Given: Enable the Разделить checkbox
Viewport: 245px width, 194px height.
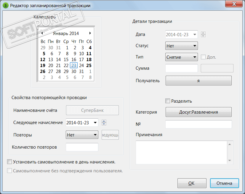Looking at the screenshot, I should [168, 101].
